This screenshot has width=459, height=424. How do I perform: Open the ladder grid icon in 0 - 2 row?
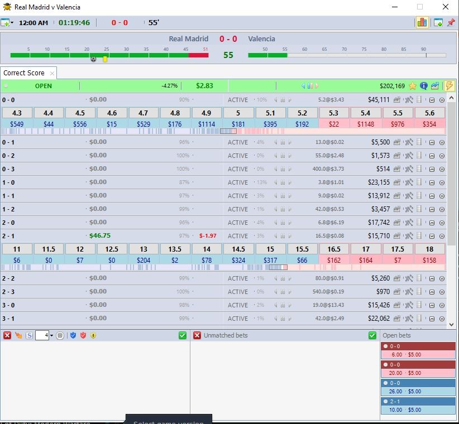[419, 156]
